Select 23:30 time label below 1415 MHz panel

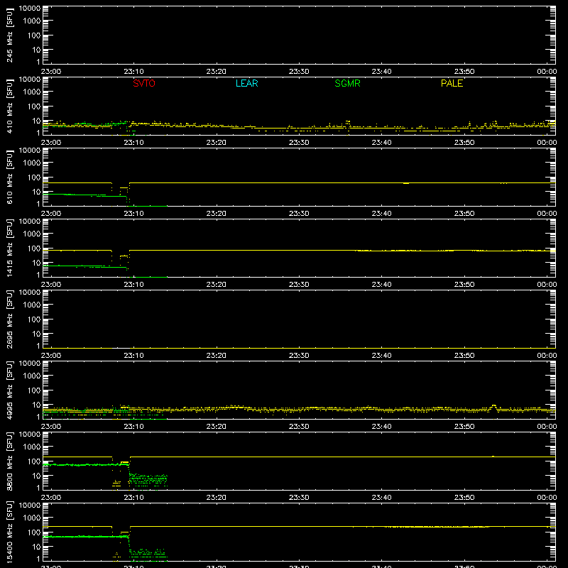coord(299,285)
